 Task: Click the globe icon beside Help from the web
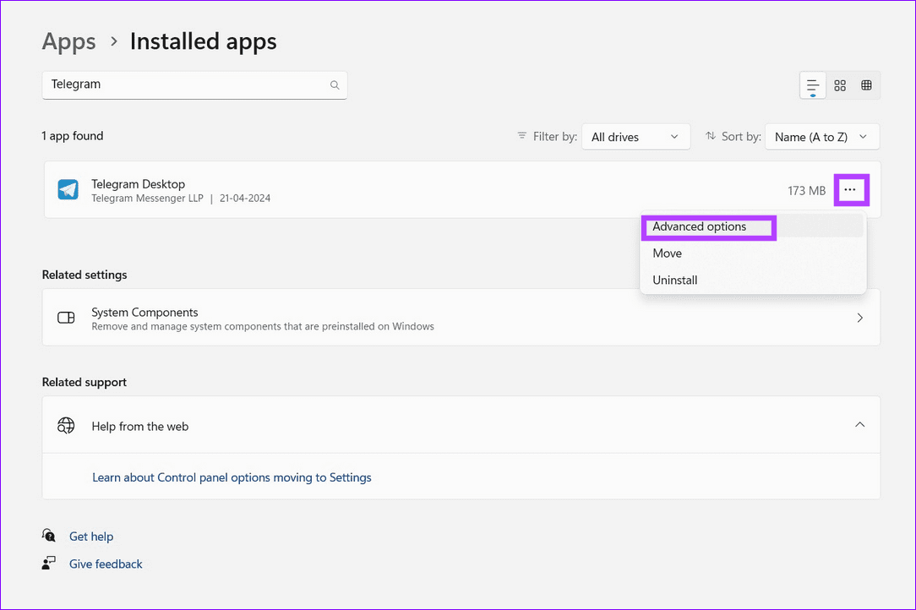[x=66, y=425]
